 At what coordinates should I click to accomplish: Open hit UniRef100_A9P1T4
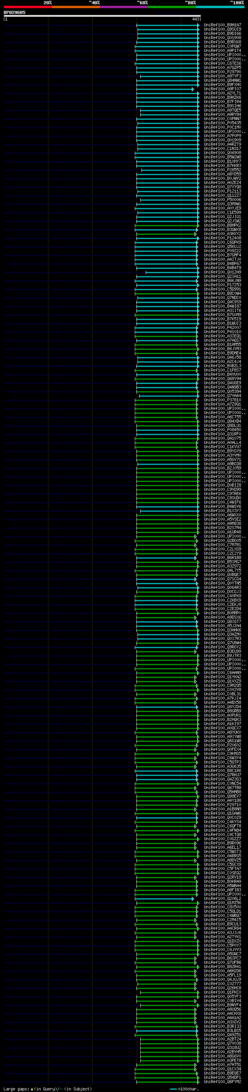[222, 50]
